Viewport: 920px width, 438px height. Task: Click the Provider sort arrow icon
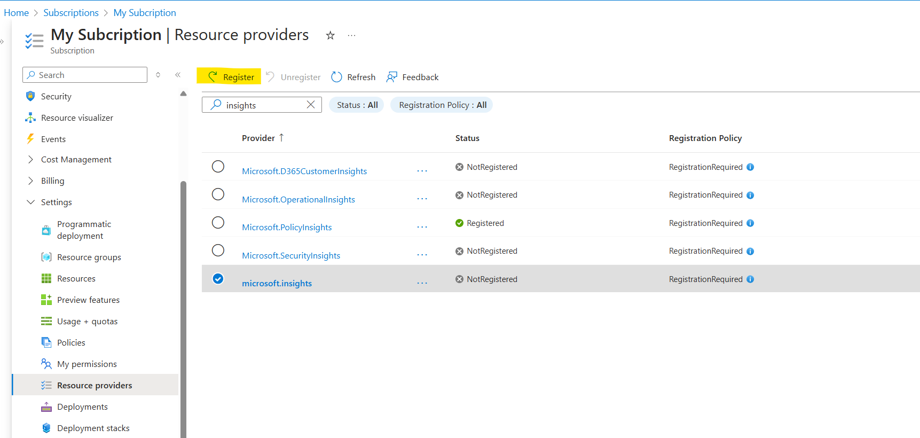pos(281,137)
